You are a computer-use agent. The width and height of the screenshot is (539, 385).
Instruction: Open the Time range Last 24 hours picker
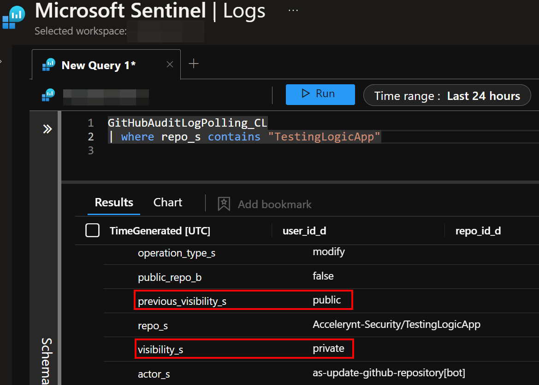447,95
